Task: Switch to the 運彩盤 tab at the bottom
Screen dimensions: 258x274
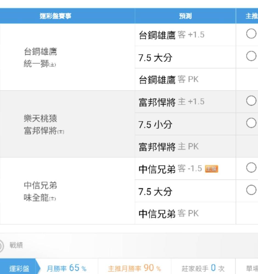Action: click(x=19, y=268)
